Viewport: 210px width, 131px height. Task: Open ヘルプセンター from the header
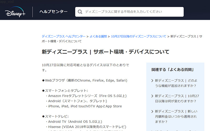click(x=53, y=12)
